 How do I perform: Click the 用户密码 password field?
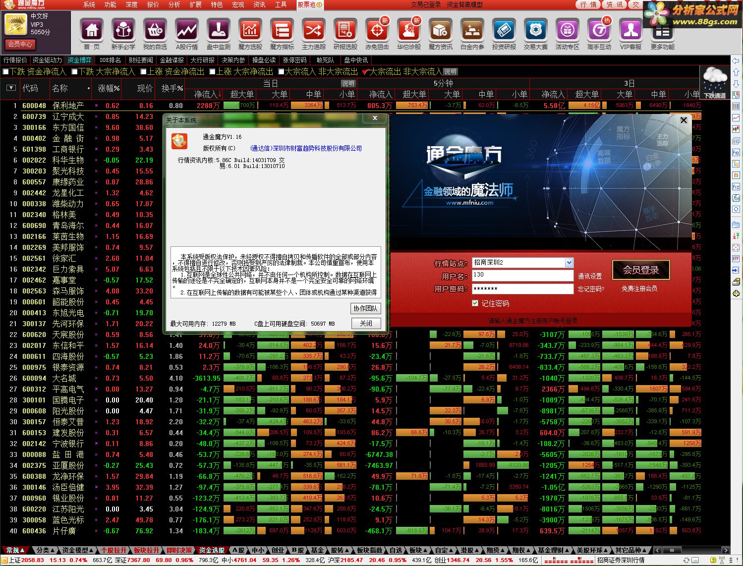(x=522, y=288)
